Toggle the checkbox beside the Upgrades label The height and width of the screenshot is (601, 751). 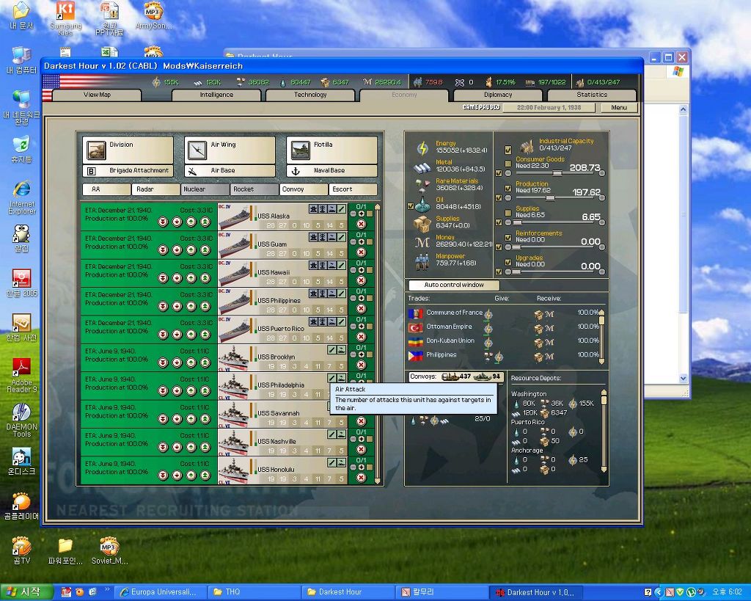pos(508,262)
